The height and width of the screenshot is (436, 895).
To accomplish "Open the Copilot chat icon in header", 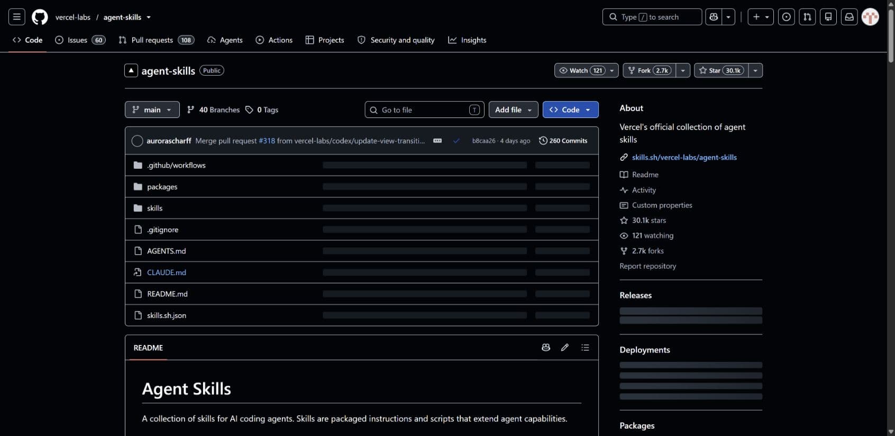I will tap(714, 17).
